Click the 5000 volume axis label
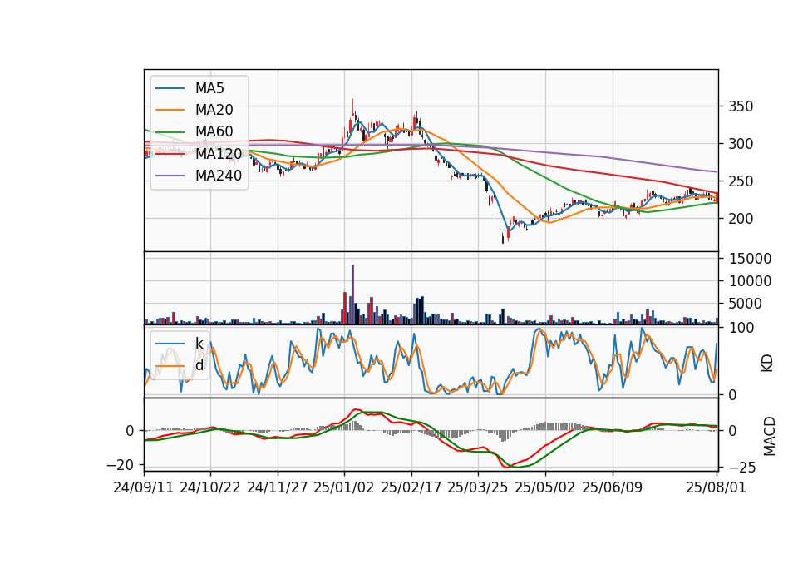The height and width of the screenshot is (574, 798). [x=746, y=304]
